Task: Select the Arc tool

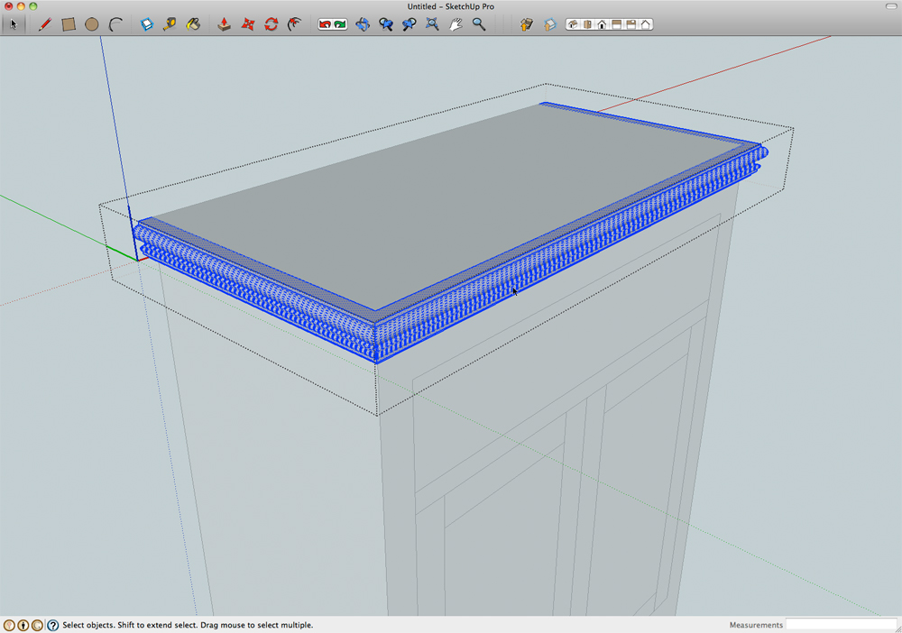Action: pyautogui.click(x=115, y=24)
